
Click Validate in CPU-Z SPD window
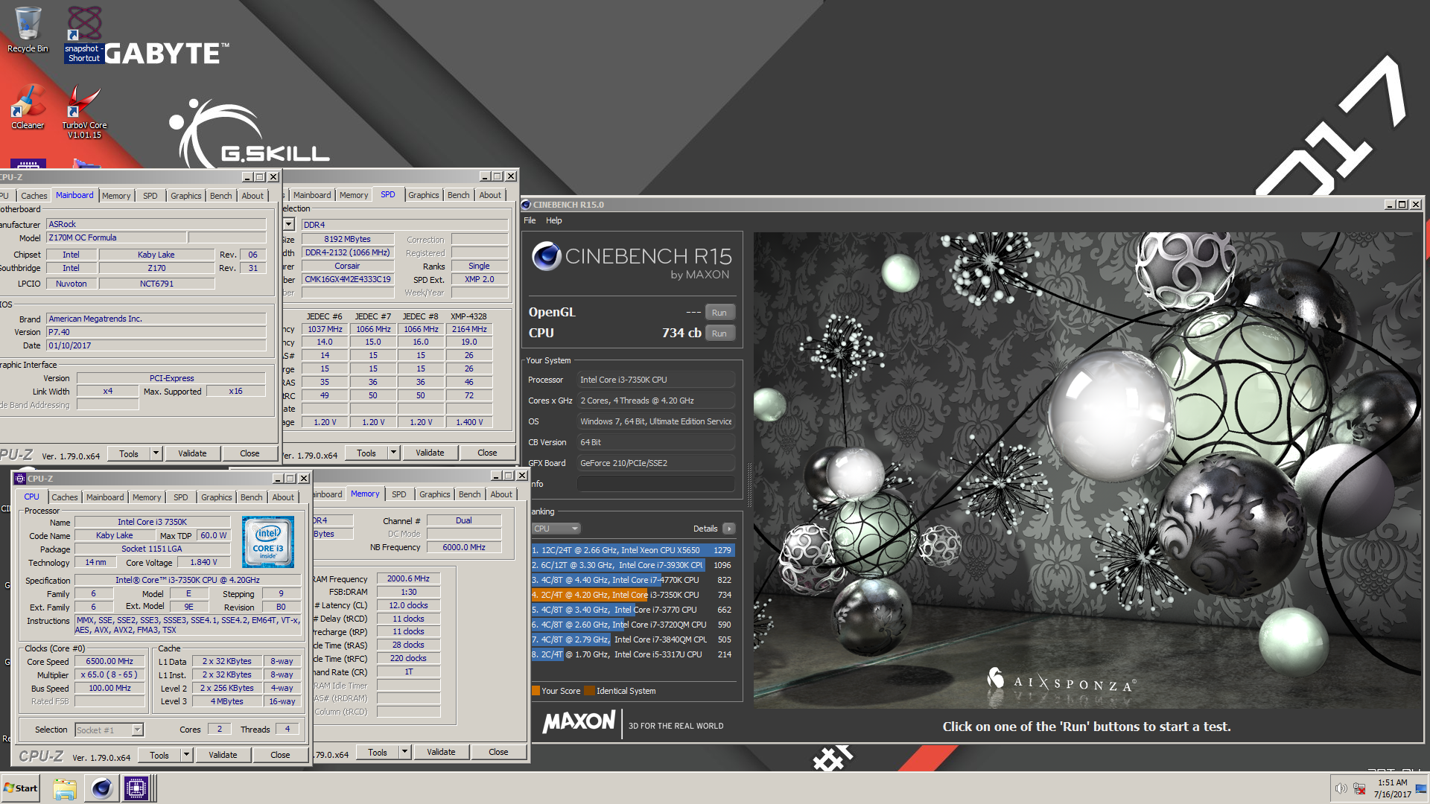[x=430, y=453]
